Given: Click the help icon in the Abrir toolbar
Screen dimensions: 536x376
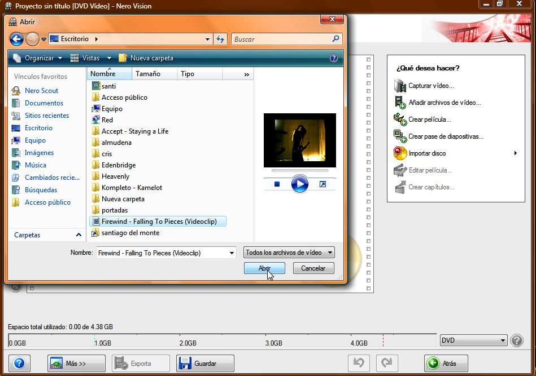Looking at the screenshot, I should point(334,58).
